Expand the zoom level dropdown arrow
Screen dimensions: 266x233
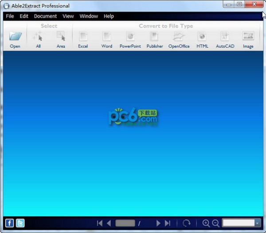[x=258, y=223]
